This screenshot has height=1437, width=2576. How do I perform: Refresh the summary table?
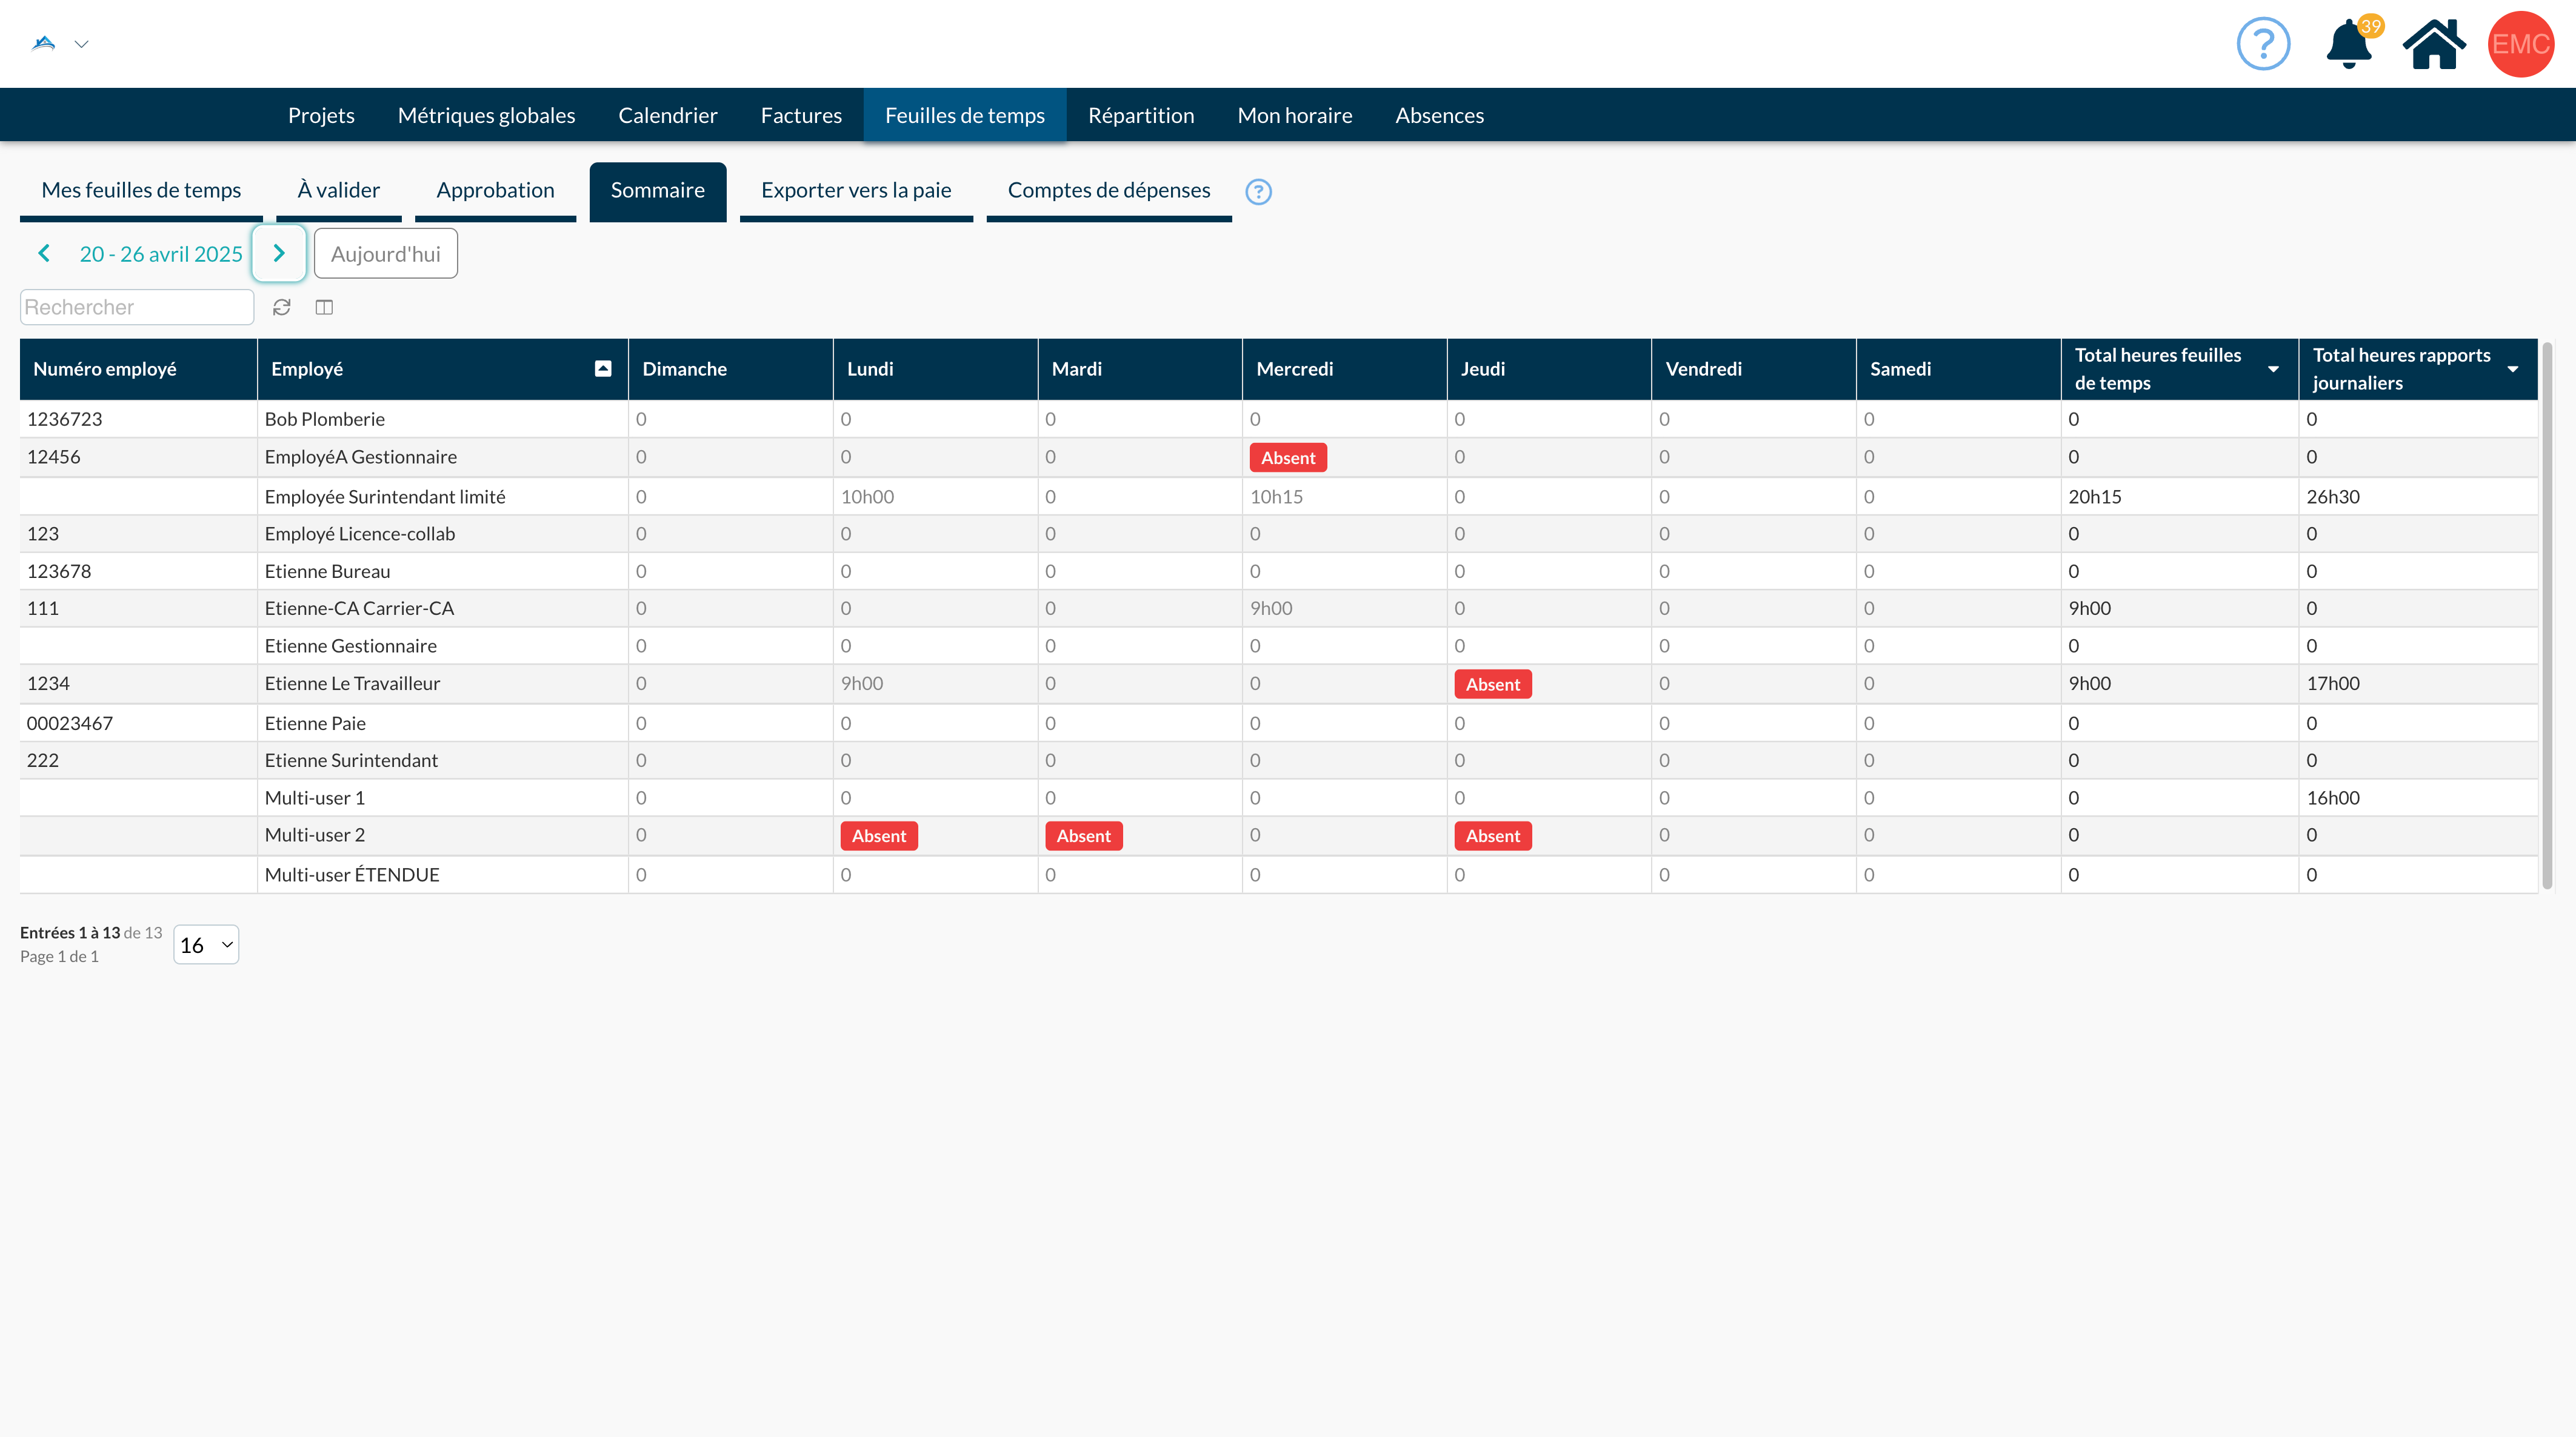point(282,308)
